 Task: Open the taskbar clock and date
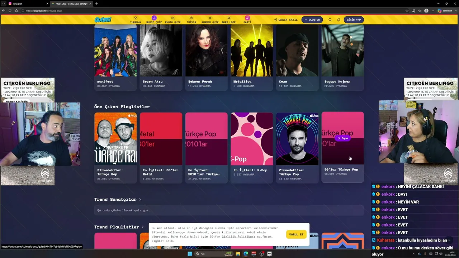(x=450, y=254)
